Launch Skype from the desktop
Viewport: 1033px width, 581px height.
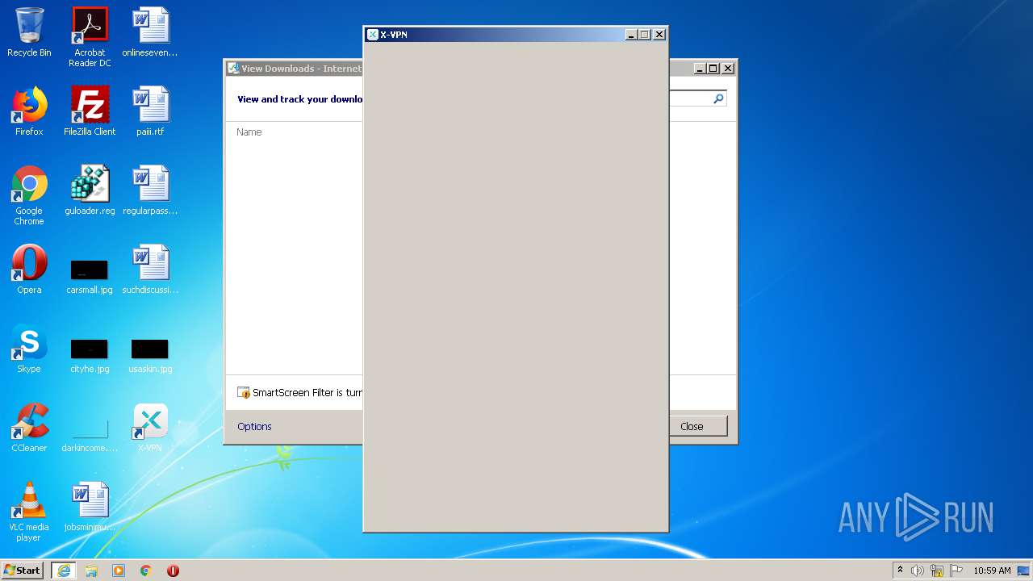pyautogui.click(x=29, y=349)
